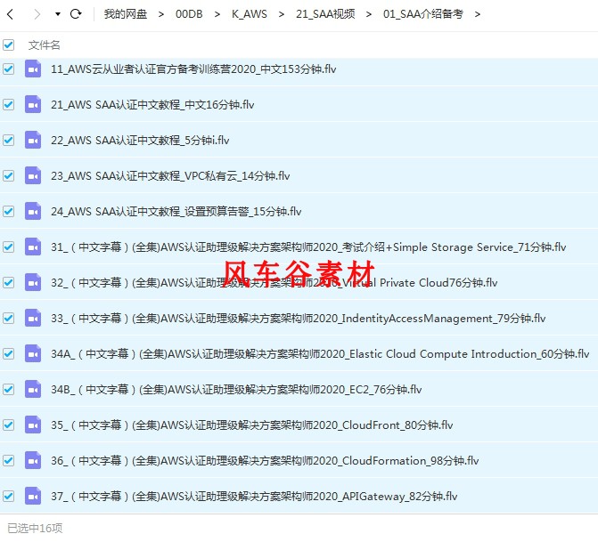598x542 pixels.
Task: Select file name ending Elastic Cloud Compute Introduction_60分钟.flv
Action: (x=320, y=354)
